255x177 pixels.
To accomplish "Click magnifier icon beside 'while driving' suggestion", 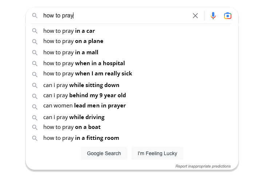I will point(35,117).
